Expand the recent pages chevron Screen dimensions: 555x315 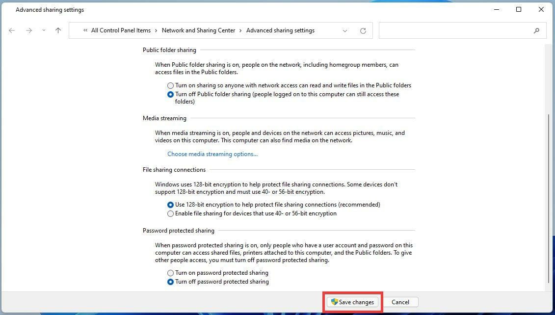[x=43, y=30]
